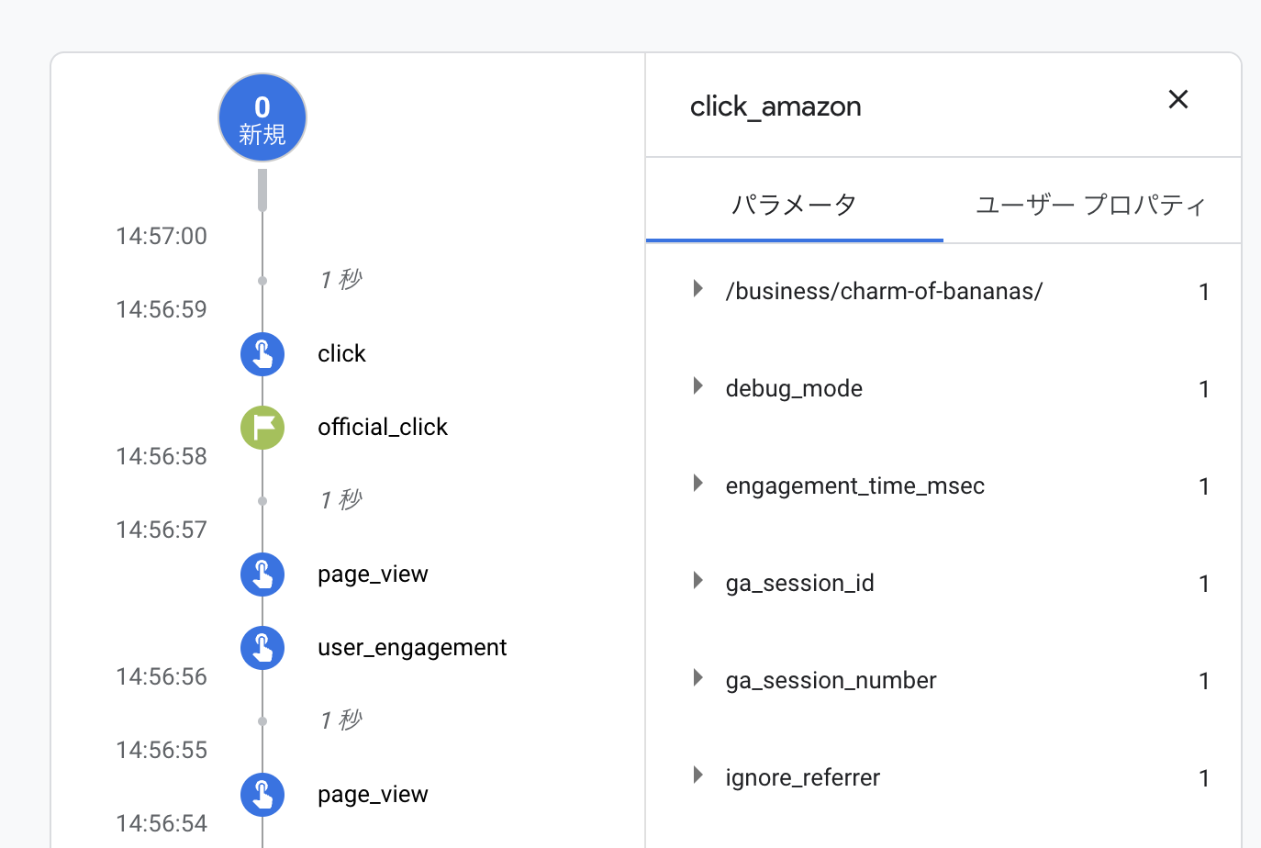Click the 14:56:58 timestamp

tap(162, 456)
